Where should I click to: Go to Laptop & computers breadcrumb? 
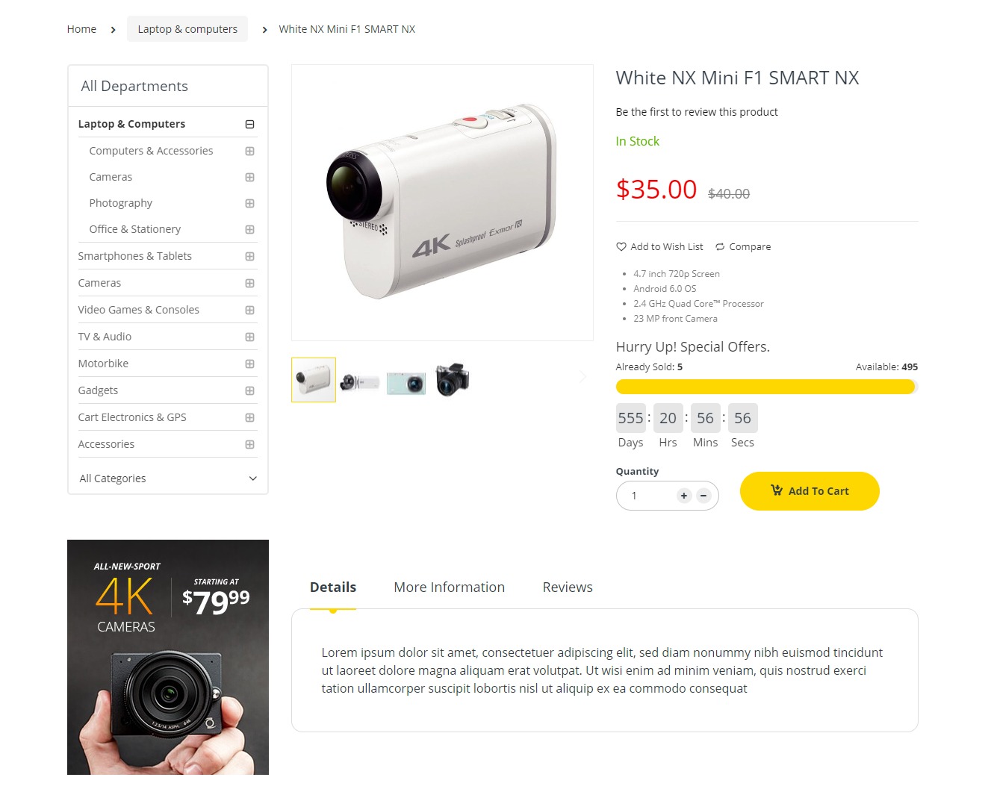coord(187,29)
